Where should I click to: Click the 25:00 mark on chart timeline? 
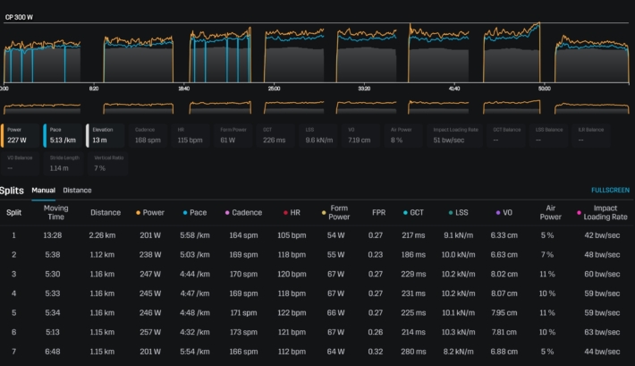pos(274,89)
